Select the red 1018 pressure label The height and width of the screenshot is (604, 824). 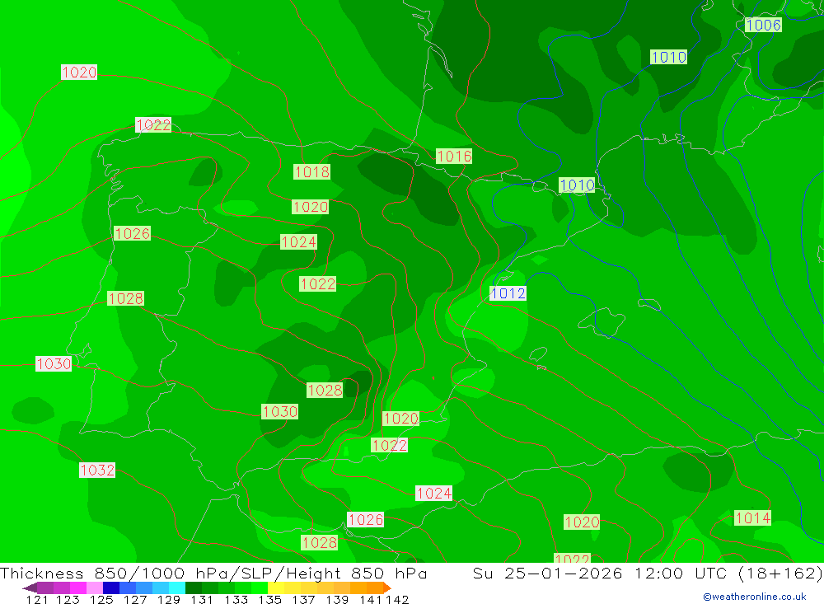[311, 172]
